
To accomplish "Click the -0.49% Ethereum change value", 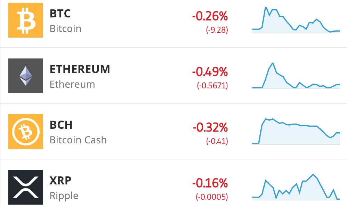I will pos(210,72).
